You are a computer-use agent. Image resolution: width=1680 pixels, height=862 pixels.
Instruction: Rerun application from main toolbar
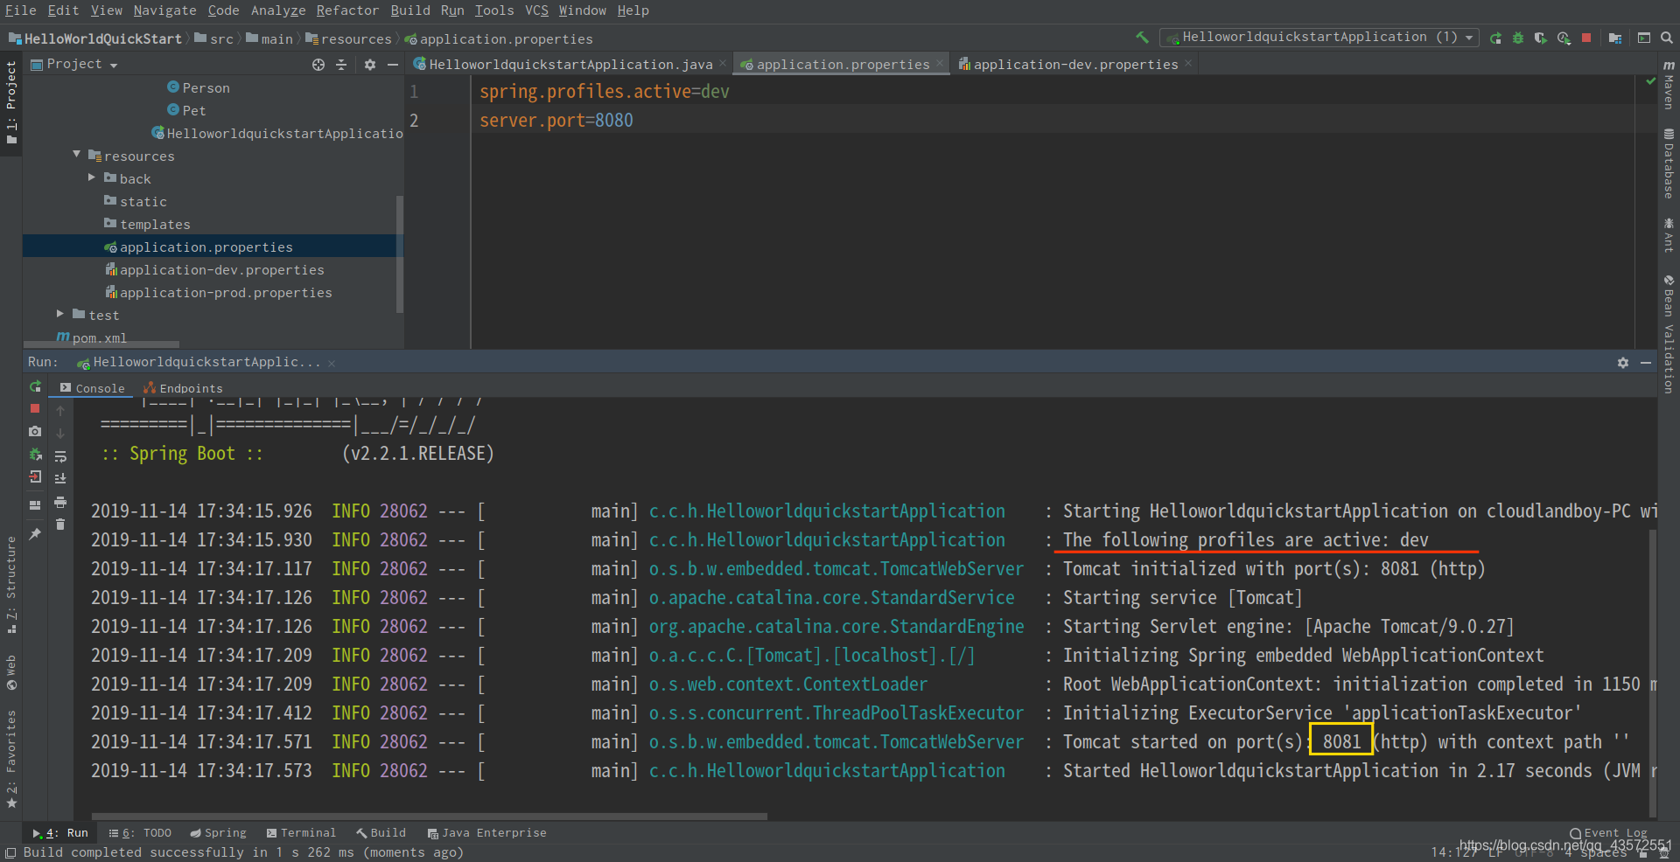pyautogui.click(x=1495, y=38)
